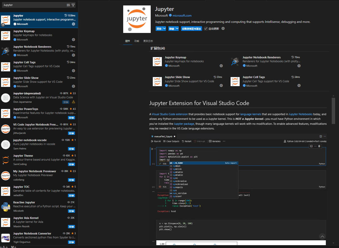Viewport: 339px width, 248px height.
Task: Open gear for Jupyter Notebook Renderers sidebar row
Action: pos(73,55)
